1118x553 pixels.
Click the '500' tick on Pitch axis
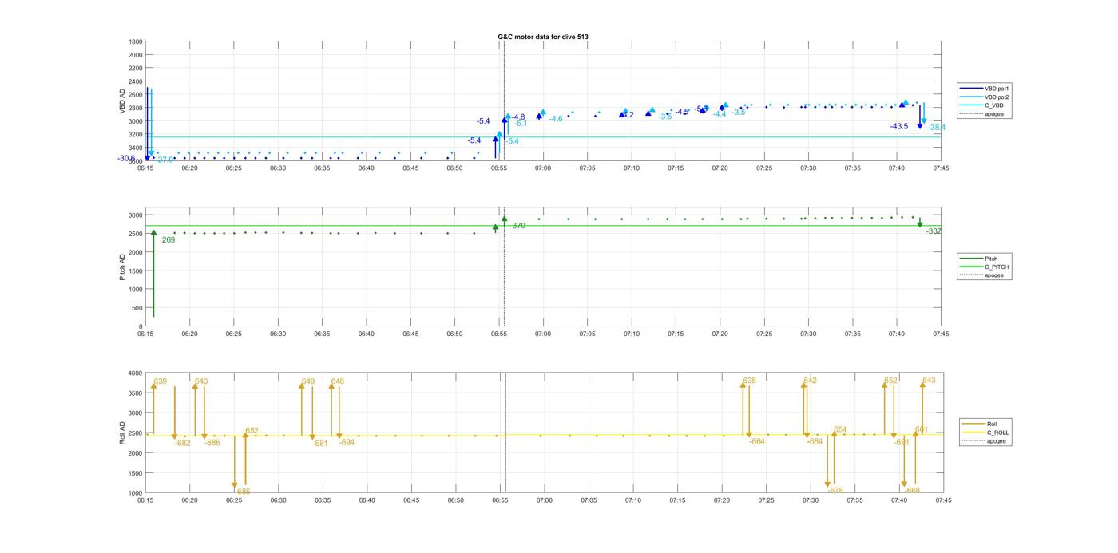137,308
